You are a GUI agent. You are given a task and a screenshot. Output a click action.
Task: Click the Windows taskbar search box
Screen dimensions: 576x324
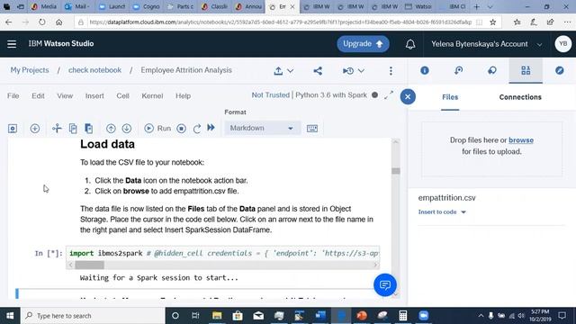coord(93,316)
